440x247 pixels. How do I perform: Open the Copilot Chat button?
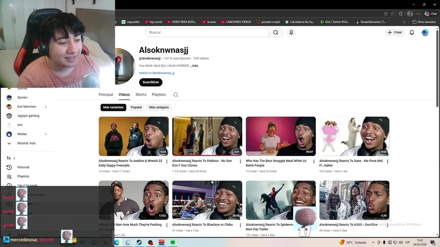coord(430,14)
